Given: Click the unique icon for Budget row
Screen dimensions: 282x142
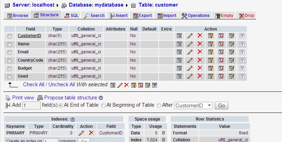Looking at the screenshot, I should coord(221,68).
